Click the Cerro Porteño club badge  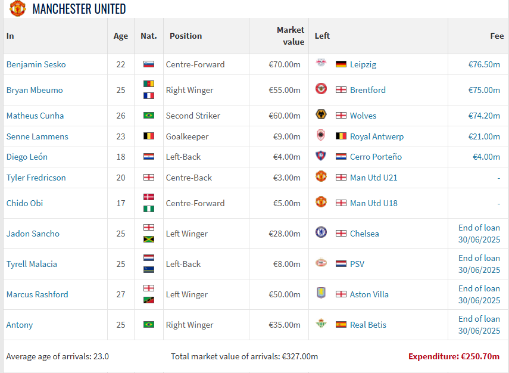point(321,157)
